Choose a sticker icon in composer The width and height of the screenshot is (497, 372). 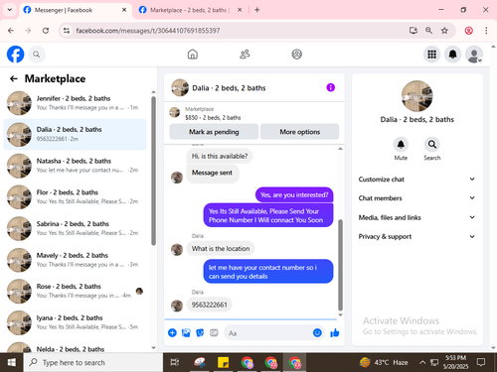[200, 332]
